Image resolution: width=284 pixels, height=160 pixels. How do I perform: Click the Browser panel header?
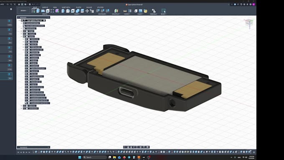[x=33, y=18]
